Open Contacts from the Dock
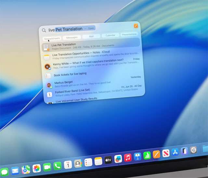The image size is (208, 178). 78,164
